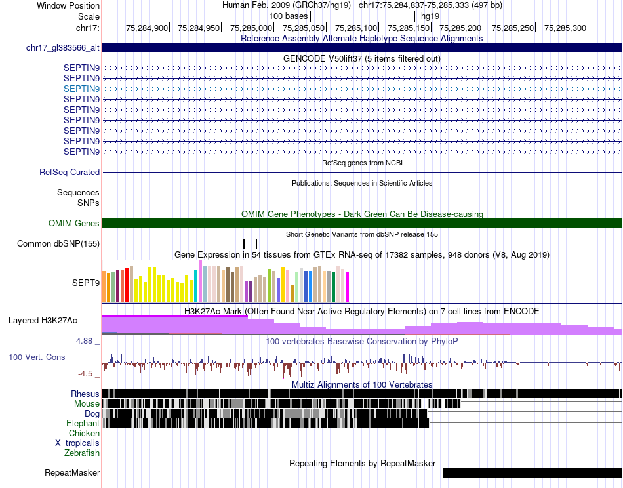Click the left dbSNP variant tick mark

[244, 243]
